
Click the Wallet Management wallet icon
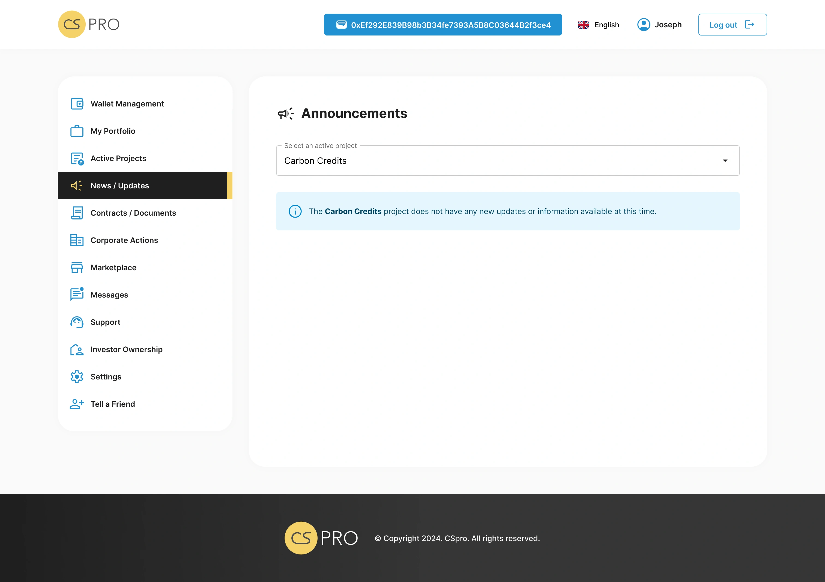(x=77, y=104)
